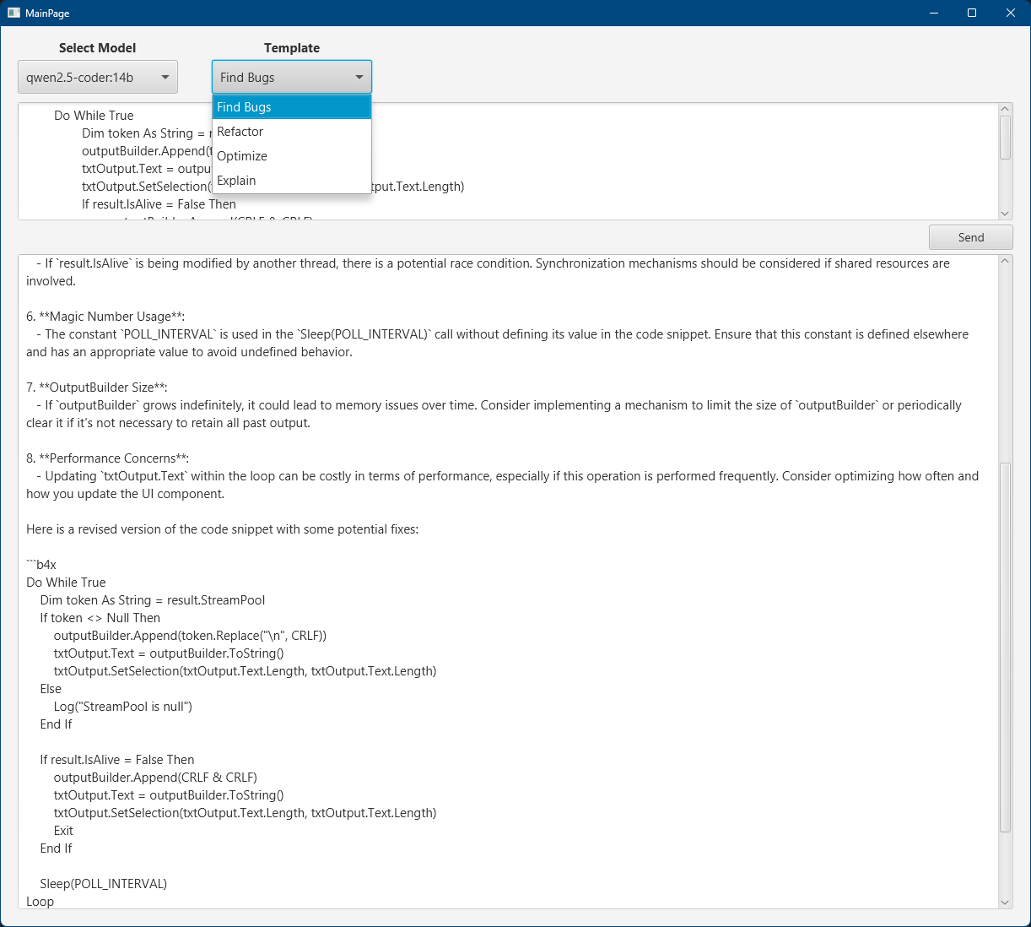Choose Refactor from the template list
1031x927 pixels.
292,132
